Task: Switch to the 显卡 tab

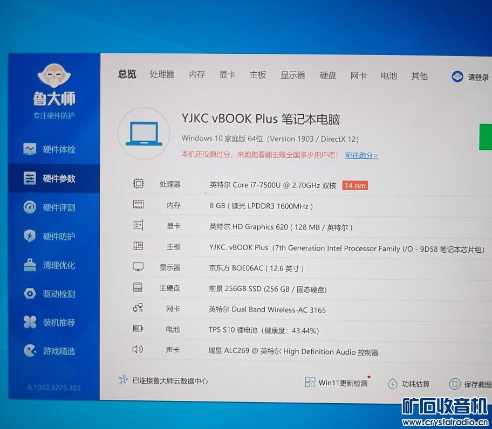Action: (227, 74)
